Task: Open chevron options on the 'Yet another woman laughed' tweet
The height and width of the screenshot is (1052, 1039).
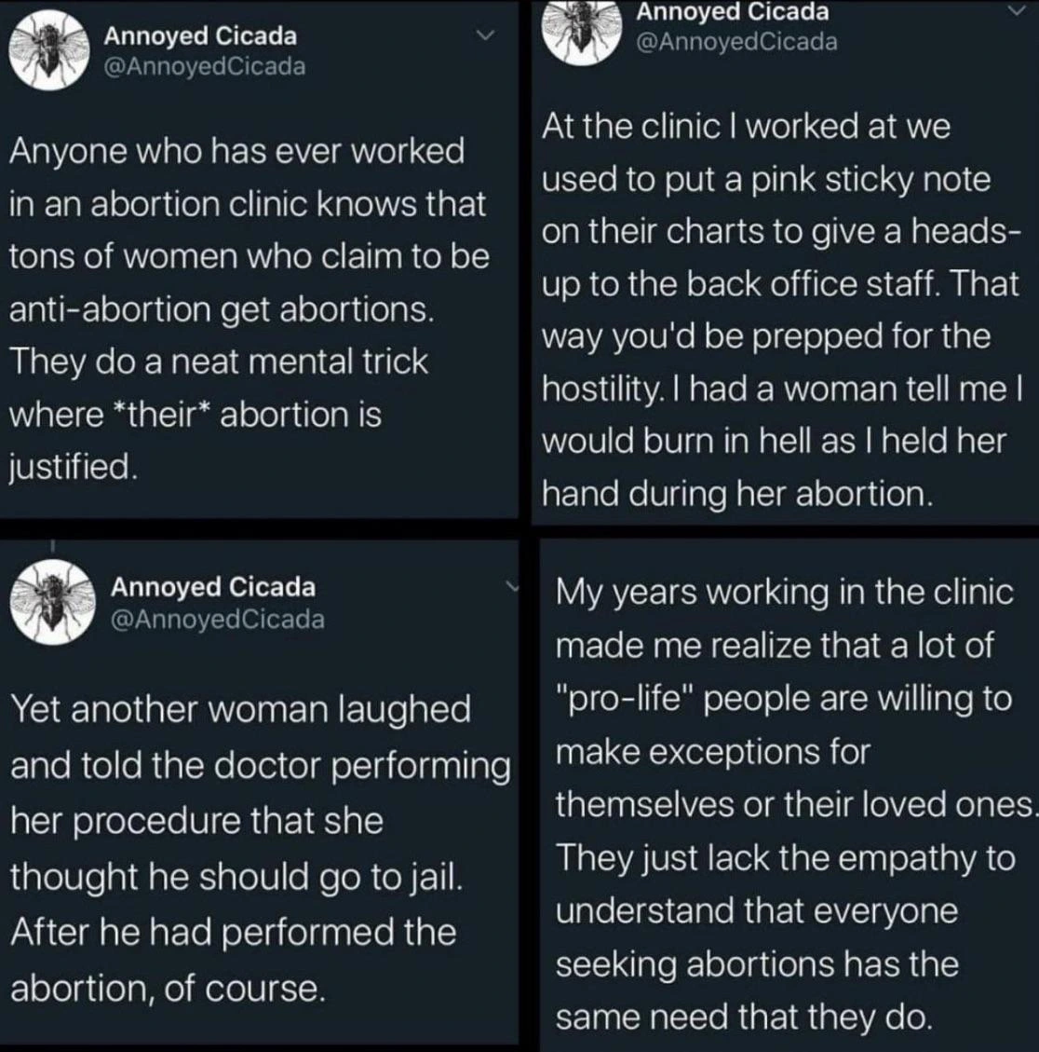Action: [513, 585]
